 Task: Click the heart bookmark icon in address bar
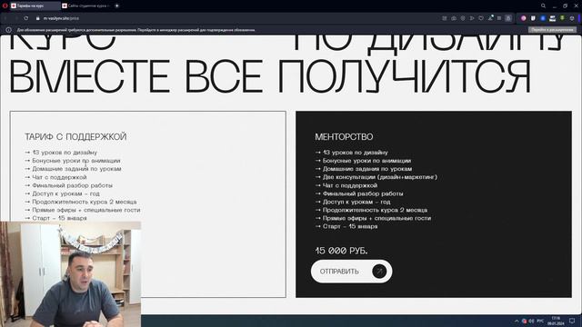pyautogui.click(x=481, y=18)
